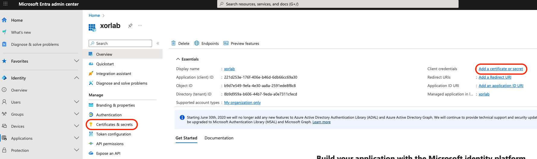
Task: Click the Diagnose & solve problems sidebar icon
Action: tap(4, 44)
